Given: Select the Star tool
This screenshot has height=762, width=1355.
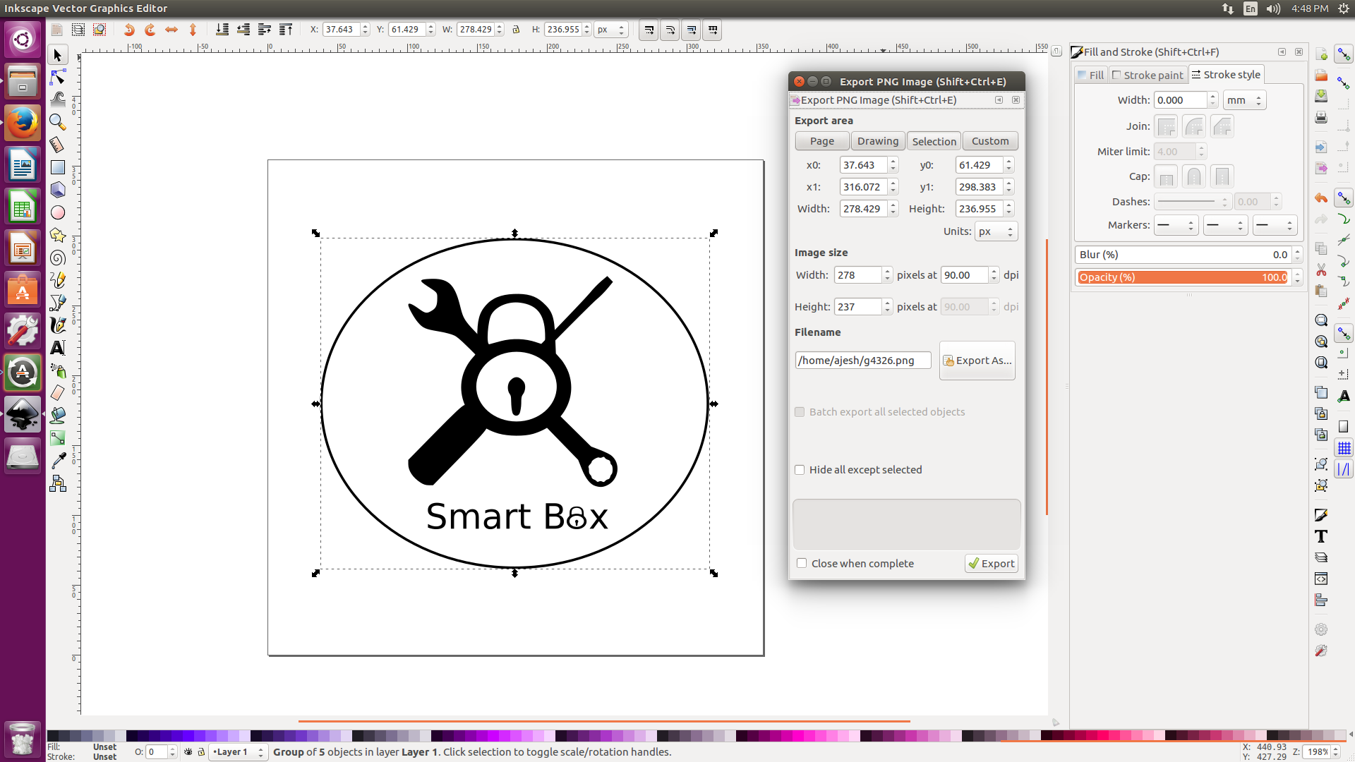Looking at the screenshot, I should pos(57,235).
